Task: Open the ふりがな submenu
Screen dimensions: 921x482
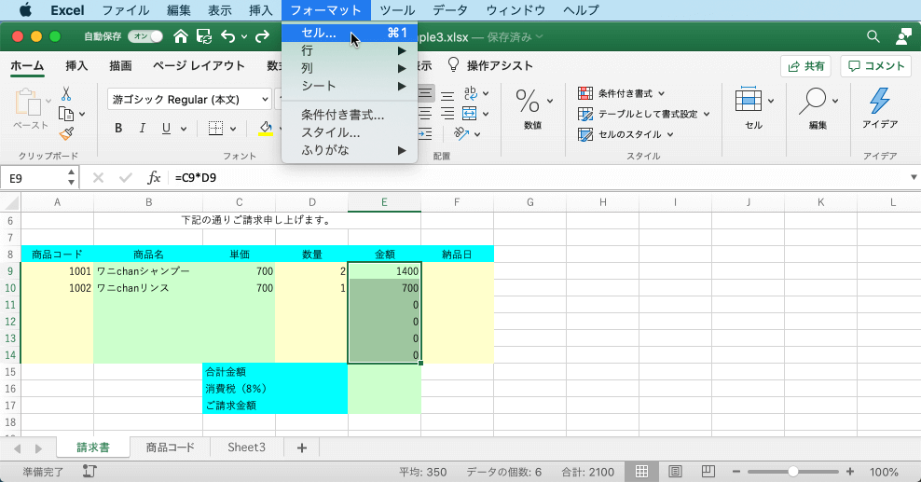Action: click(x=350, y=150)
